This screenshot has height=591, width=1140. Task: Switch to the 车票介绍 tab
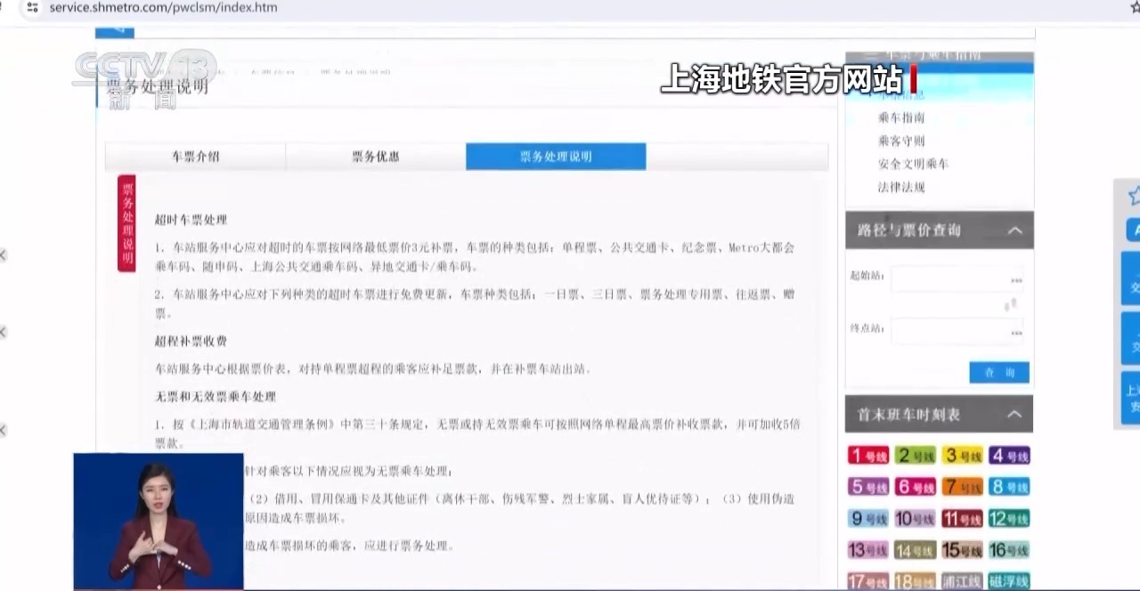click(196, 156)
